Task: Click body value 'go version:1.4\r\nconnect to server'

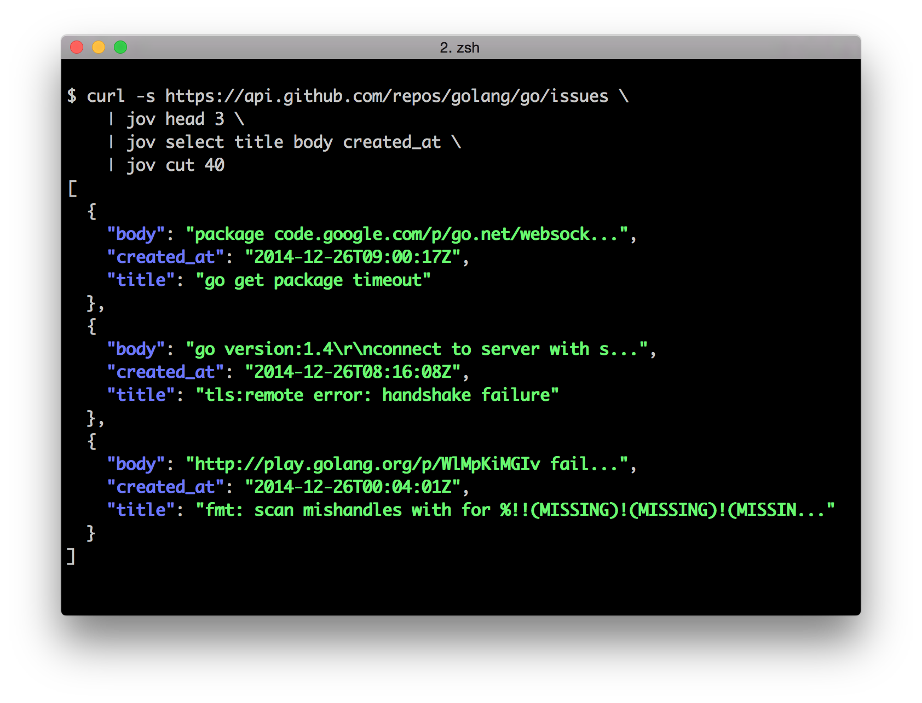Action: (x=417, y=349)
